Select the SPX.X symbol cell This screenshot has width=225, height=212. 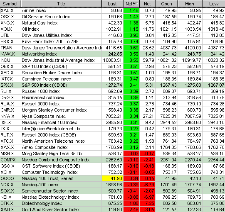click(10, 85)
